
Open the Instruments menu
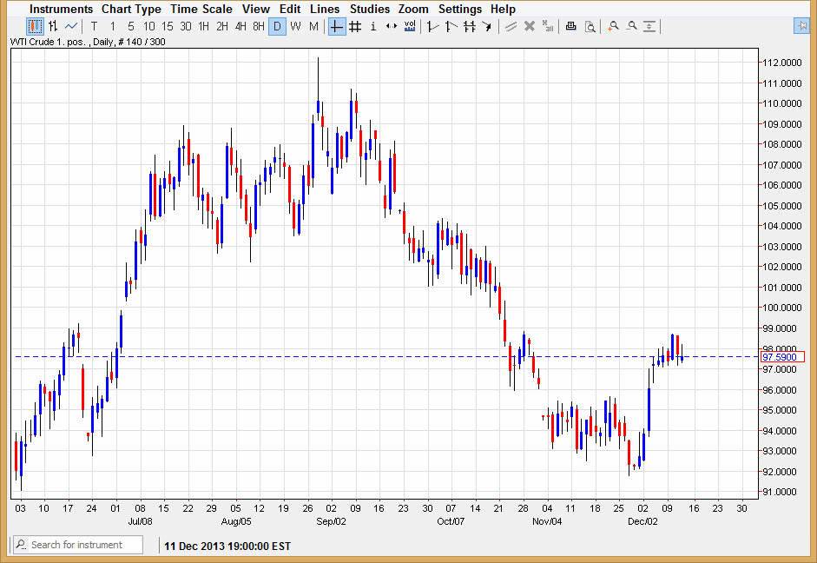[61, 9]
